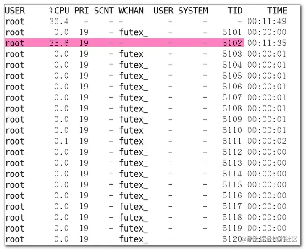Click priority 19 in the 5108 row

click(x=84, y=108)
